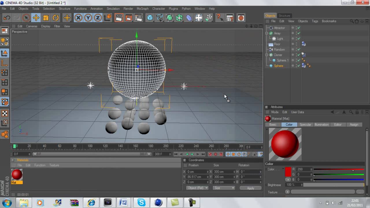The width and height of the screenshot is (370, 208).
Task: Select the Rotate tool in the top toolbar
Action: point(55,18)
